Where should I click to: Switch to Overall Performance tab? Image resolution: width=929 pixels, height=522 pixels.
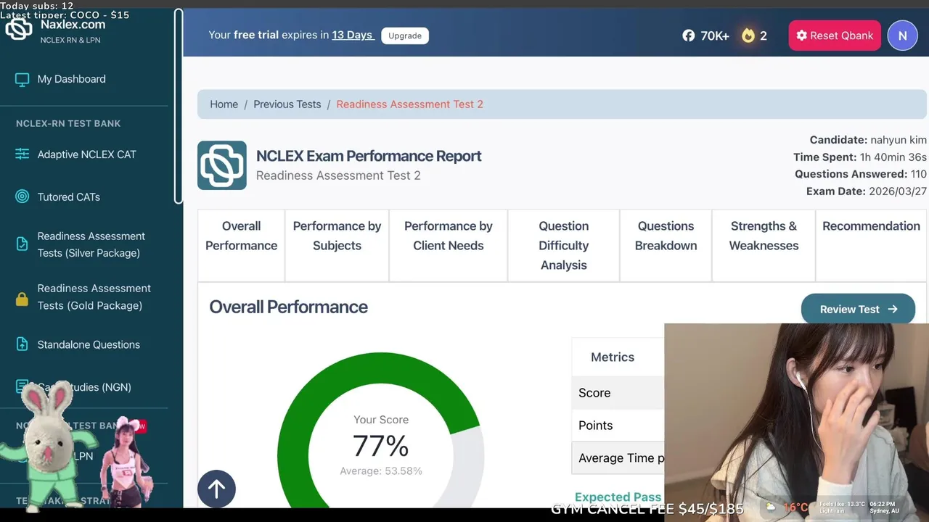241,245
